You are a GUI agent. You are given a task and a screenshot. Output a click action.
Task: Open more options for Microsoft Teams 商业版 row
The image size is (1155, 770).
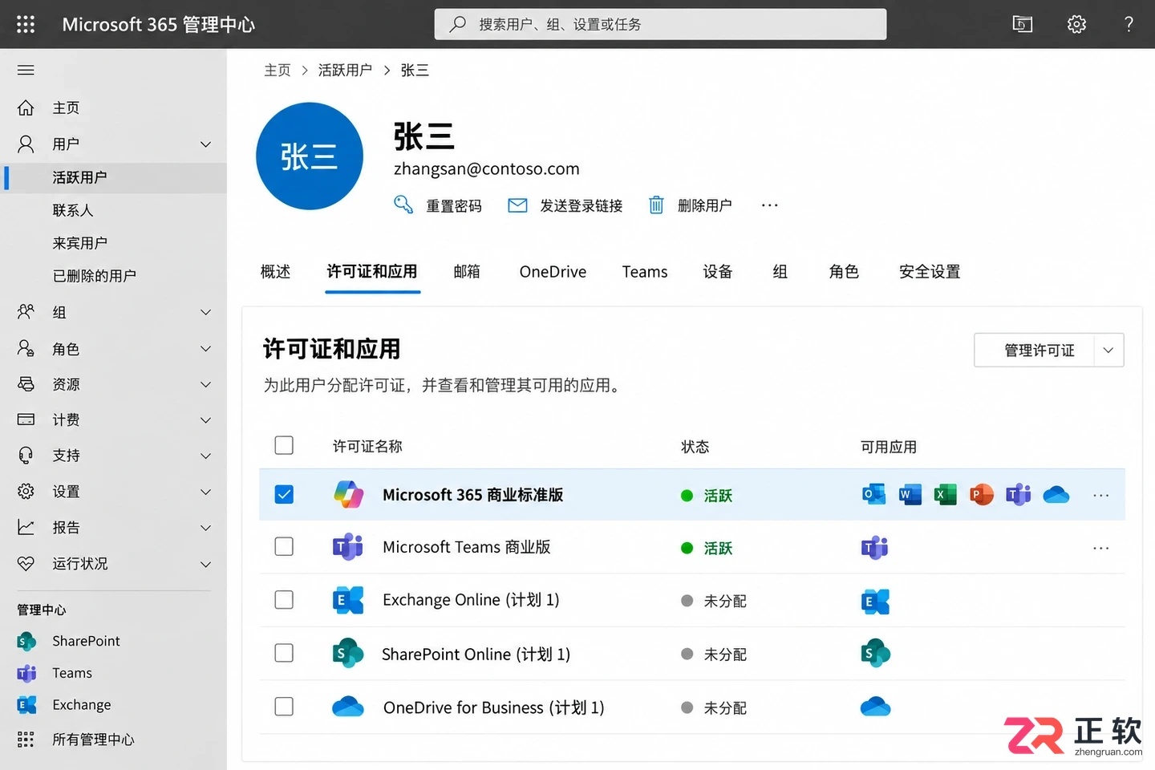pos(1100,548)
